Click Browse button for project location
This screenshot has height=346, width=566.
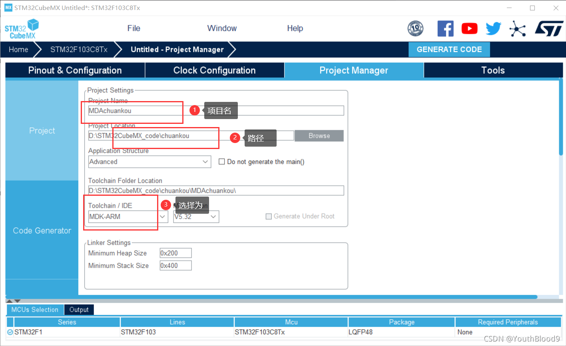pos(319,136)
